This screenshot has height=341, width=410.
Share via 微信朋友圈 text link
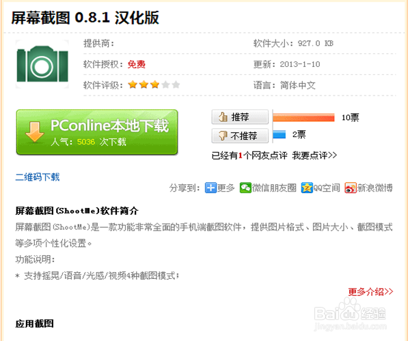[274, 188]
